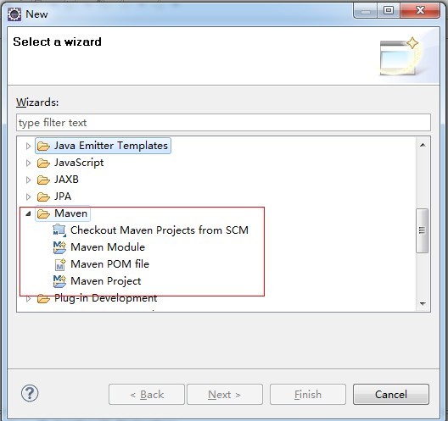Viewport: 448px width, 421px height.
Task: Select Java Emitter Templates entry
Action: click(111, 146)
